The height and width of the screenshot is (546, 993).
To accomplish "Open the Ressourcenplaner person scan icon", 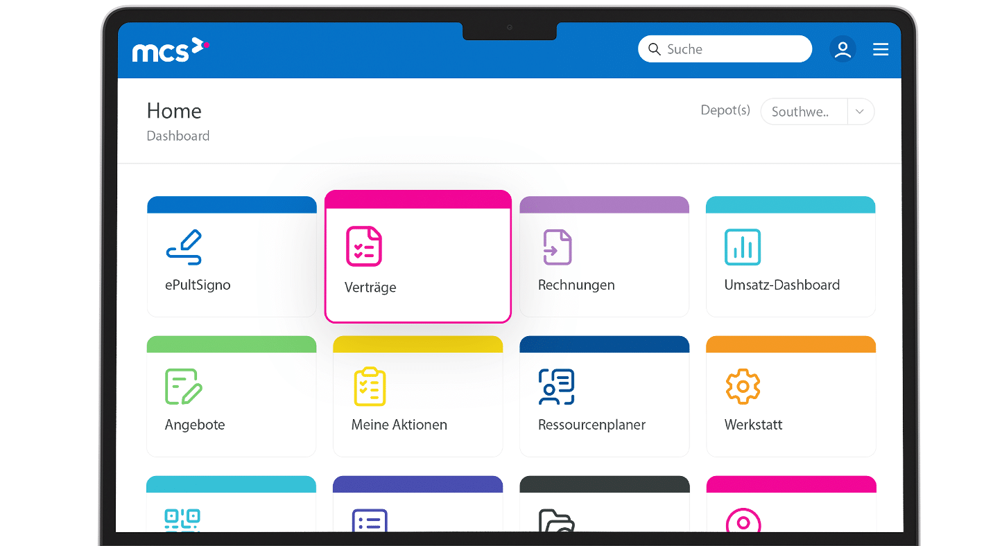I will 556,387.
